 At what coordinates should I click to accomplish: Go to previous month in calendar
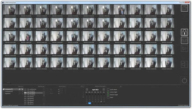87,89
